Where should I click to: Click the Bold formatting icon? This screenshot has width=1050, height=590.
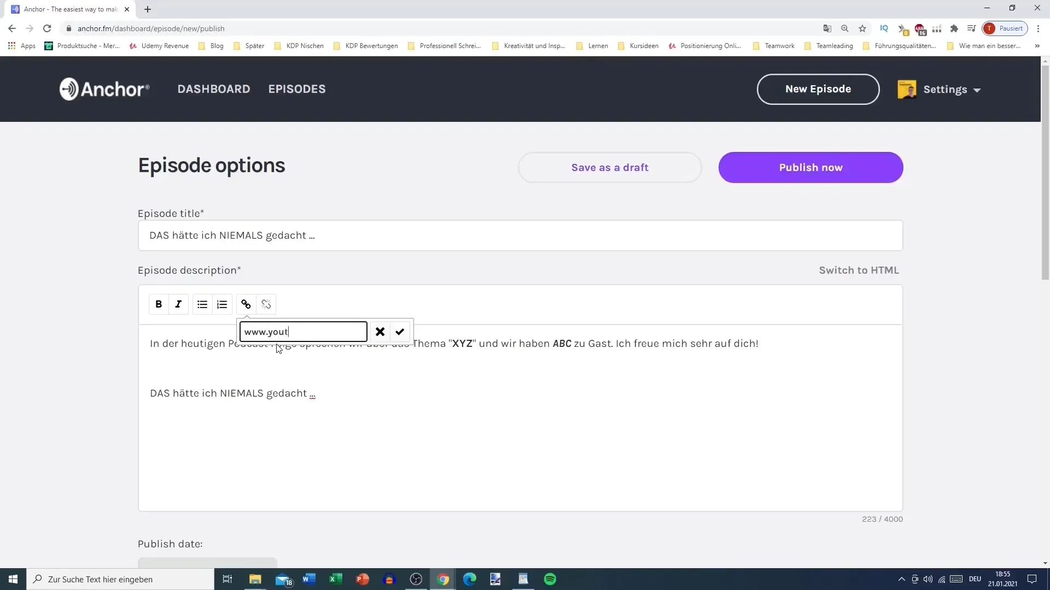click(158, 304)
